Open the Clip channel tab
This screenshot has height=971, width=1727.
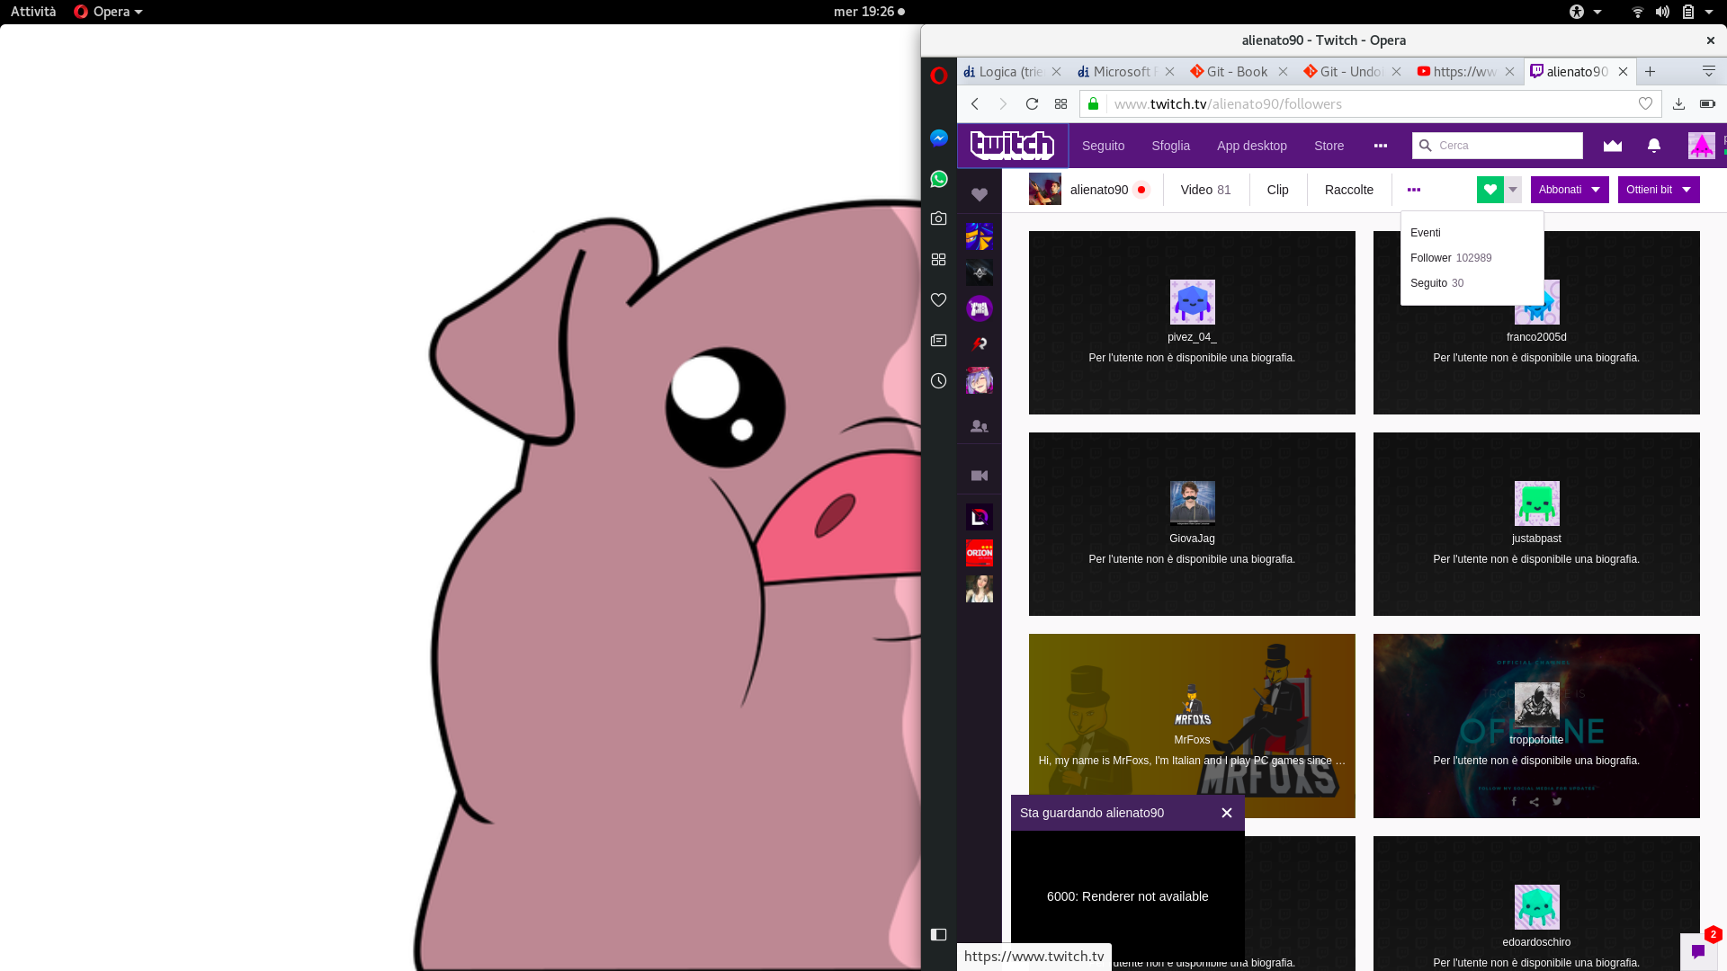(1277, 190)
